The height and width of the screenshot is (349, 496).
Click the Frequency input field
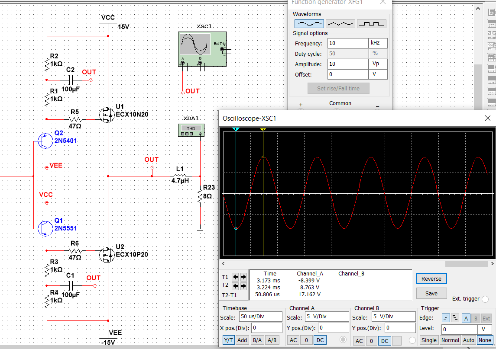[x=348, y=43]
